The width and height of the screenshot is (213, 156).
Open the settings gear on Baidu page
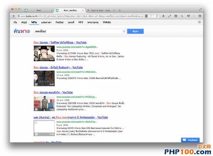199,22
